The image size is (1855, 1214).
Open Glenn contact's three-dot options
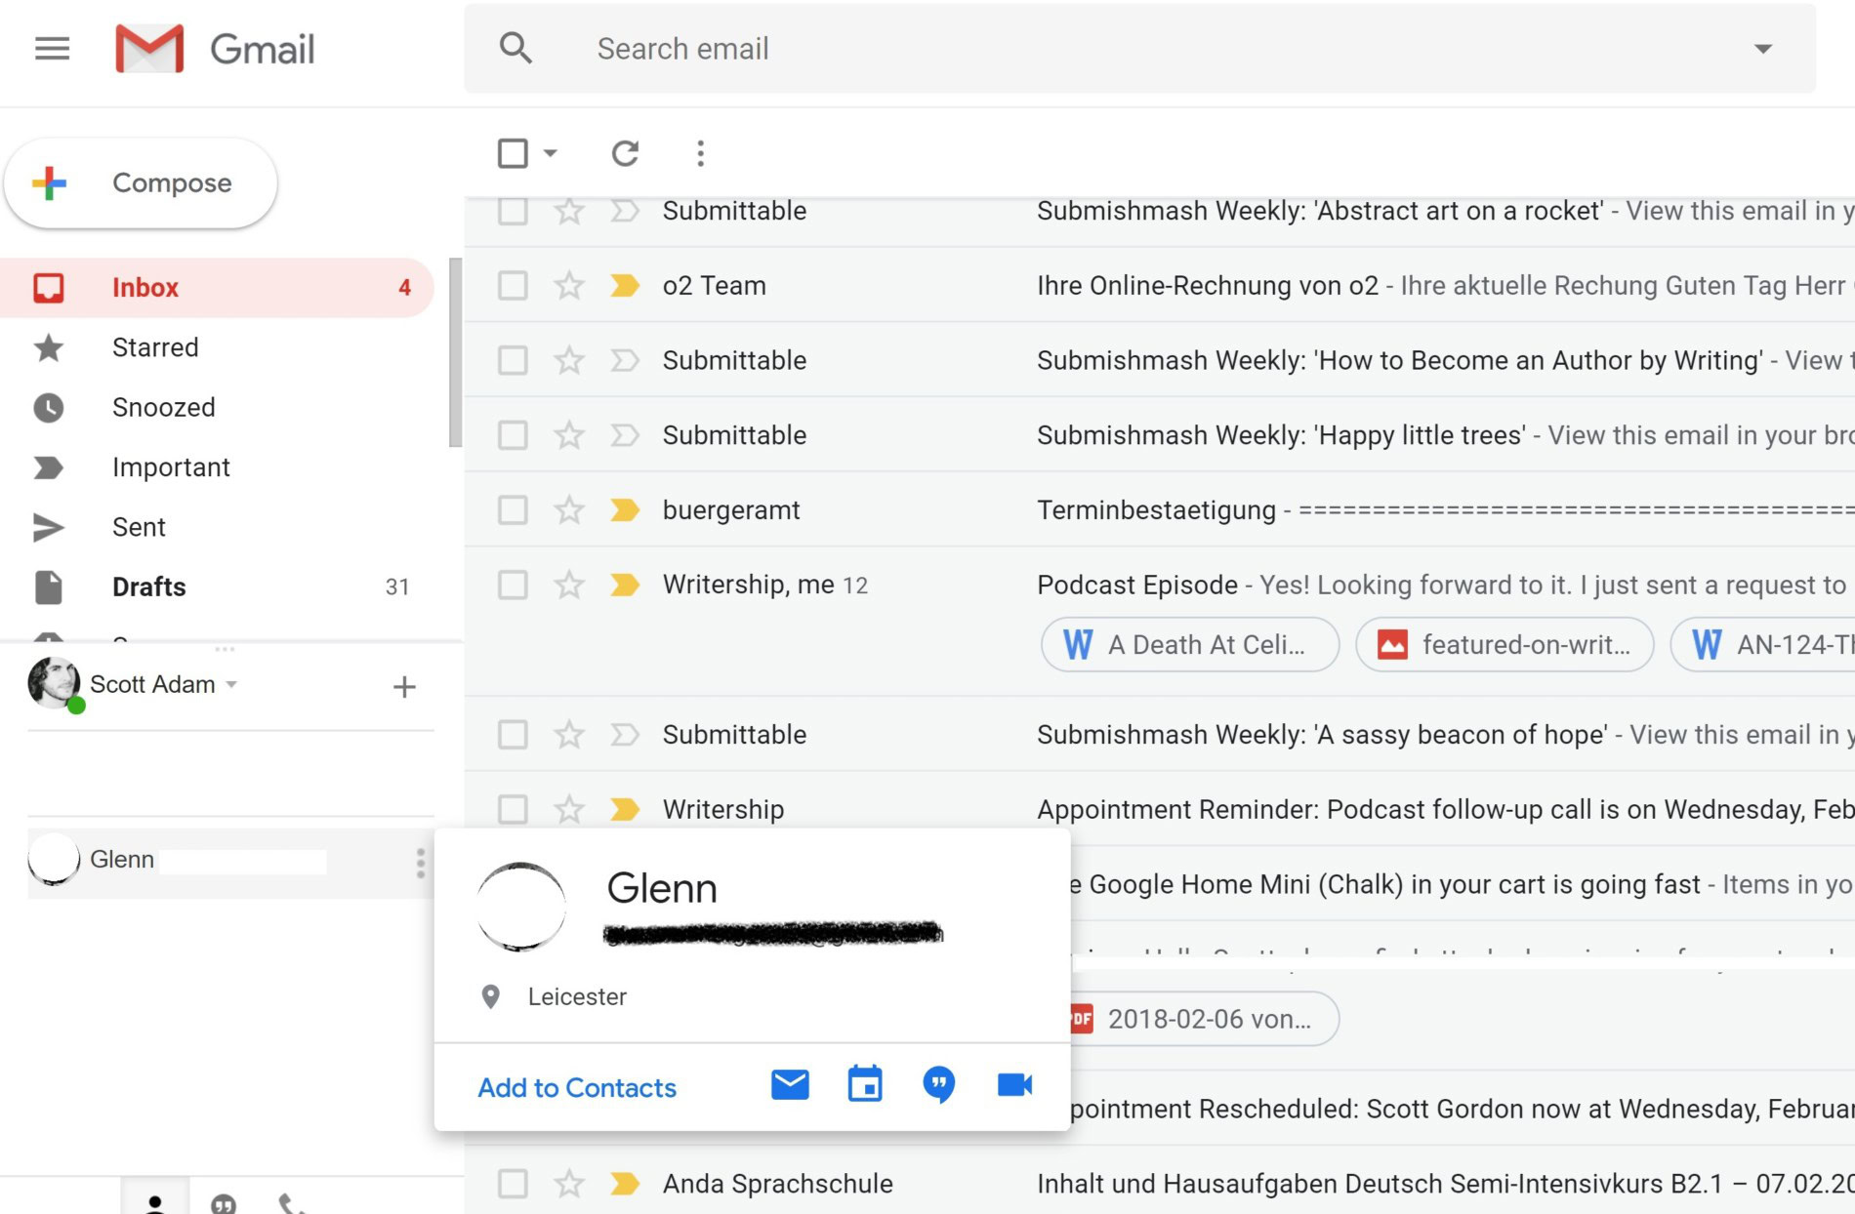421,863
